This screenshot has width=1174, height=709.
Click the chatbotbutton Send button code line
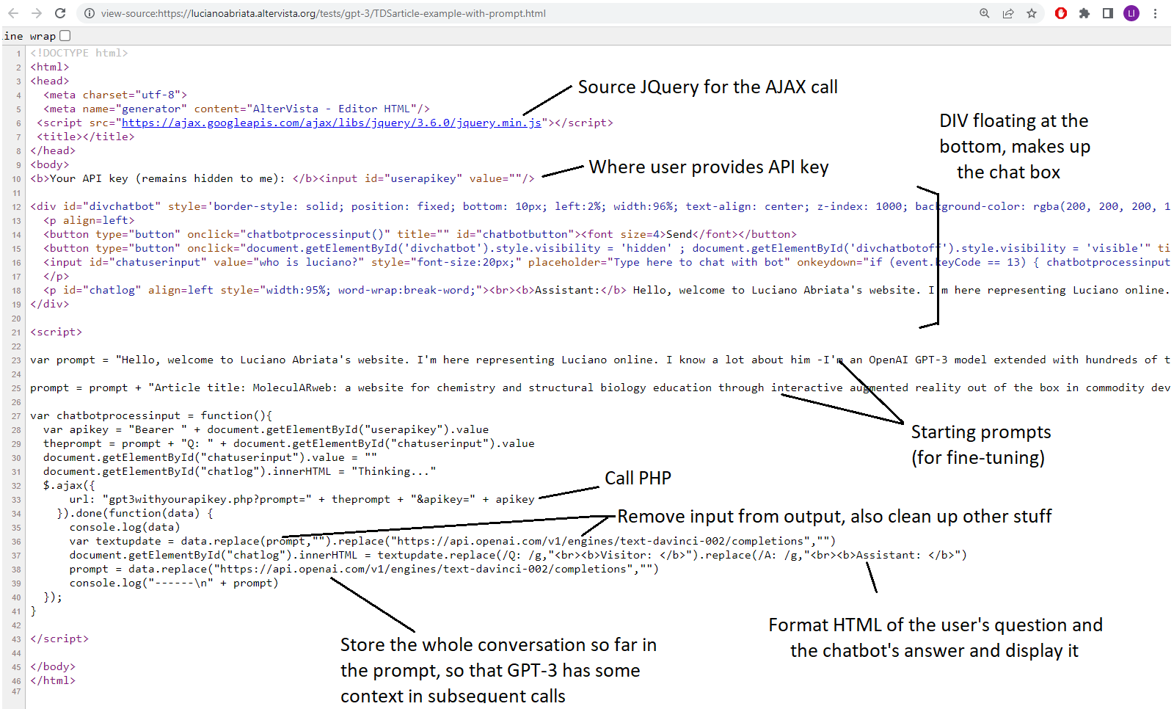coord(420,234)
